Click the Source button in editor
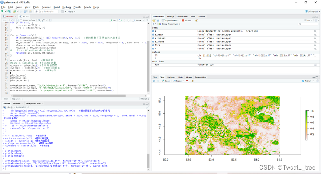This screenshot has height=174, width=321. [137, 20]
